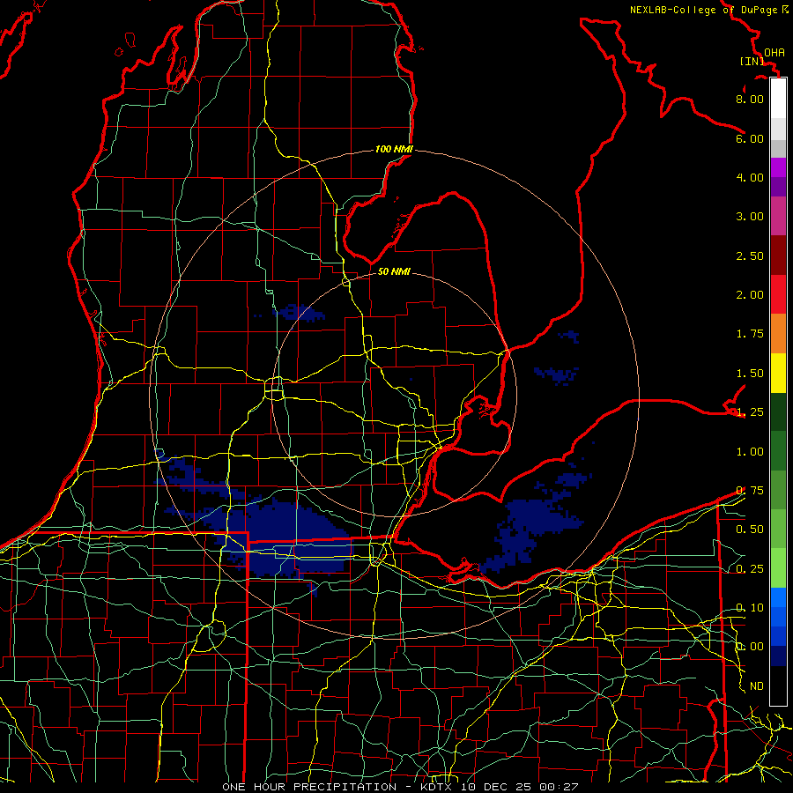Select the 6.00 legend value
This screenshot has width=793, height=793.
click(x=750, y=138)
